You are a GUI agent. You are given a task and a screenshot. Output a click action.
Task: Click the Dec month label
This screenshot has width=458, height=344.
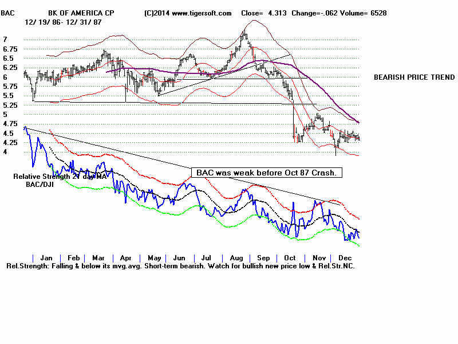tap(345, 258)
